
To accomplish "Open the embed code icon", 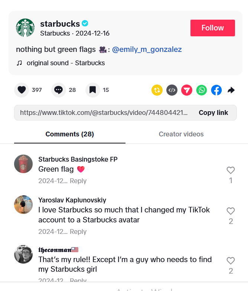I will 172,90.
